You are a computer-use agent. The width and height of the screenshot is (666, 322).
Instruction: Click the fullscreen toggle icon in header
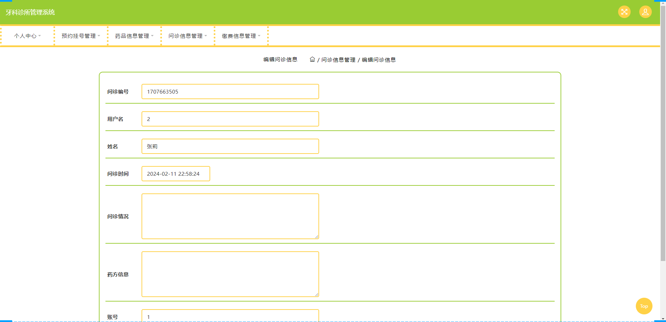(x=624, y=12)
